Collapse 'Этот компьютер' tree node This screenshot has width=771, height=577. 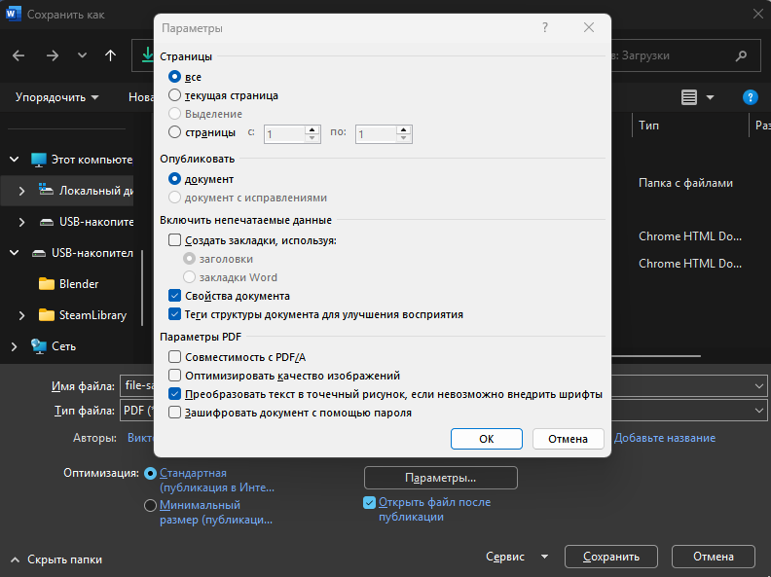15,160
